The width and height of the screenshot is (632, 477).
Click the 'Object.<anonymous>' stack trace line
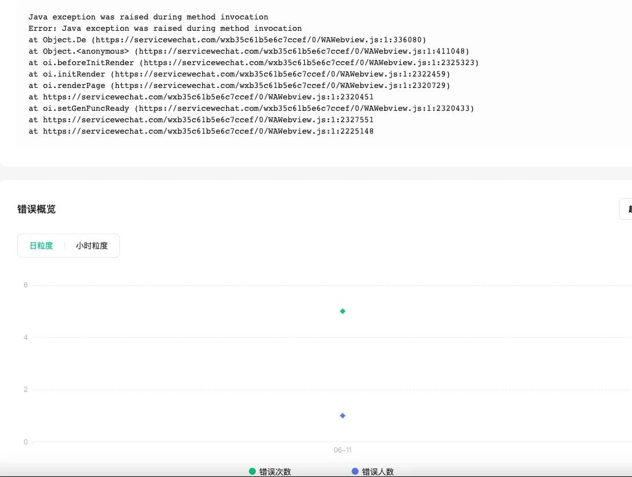click(249, 51)
